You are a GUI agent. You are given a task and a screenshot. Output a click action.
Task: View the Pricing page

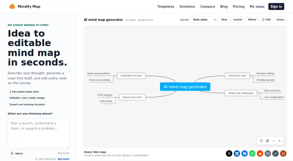[x=239, y=7]
